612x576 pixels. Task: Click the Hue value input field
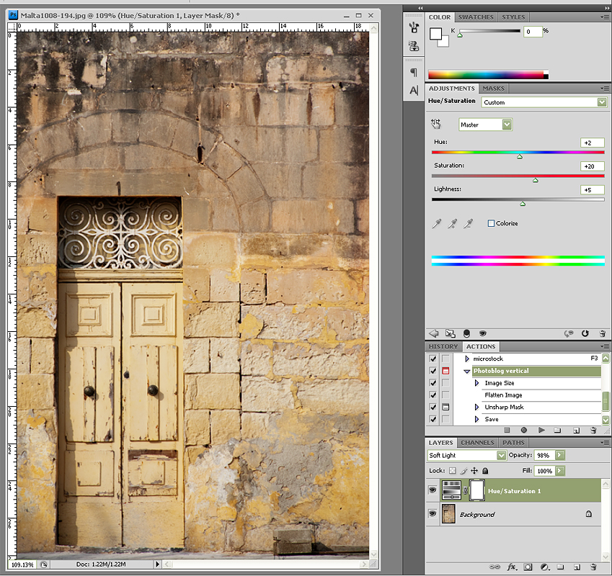[x=592, y=143]
